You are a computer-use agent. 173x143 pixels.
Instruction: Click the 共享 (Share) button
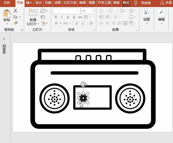click(x=166, y=3)
